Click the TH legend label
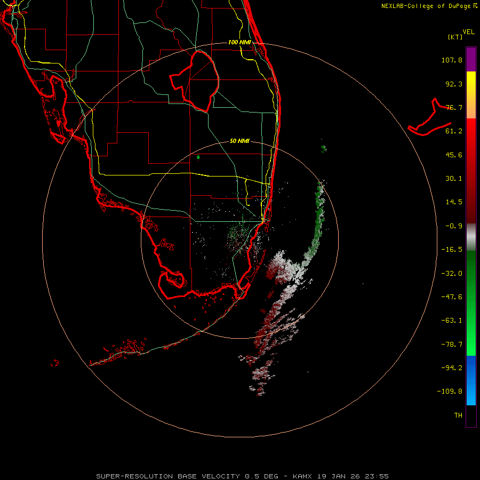The height and width of the screenshot is (480, 480). [x=458, y=415]
